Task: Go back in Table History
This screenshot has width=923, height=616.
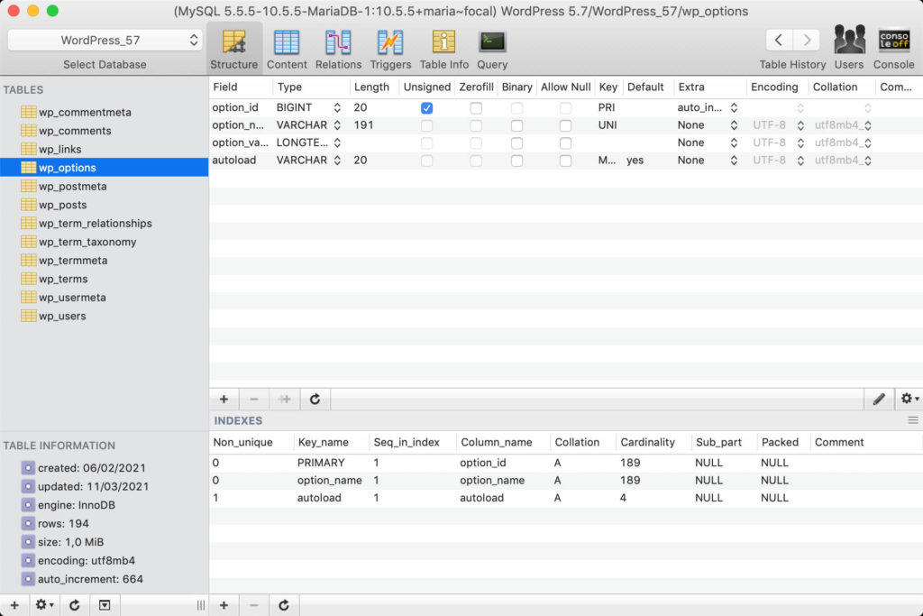Action: [779, 40]
